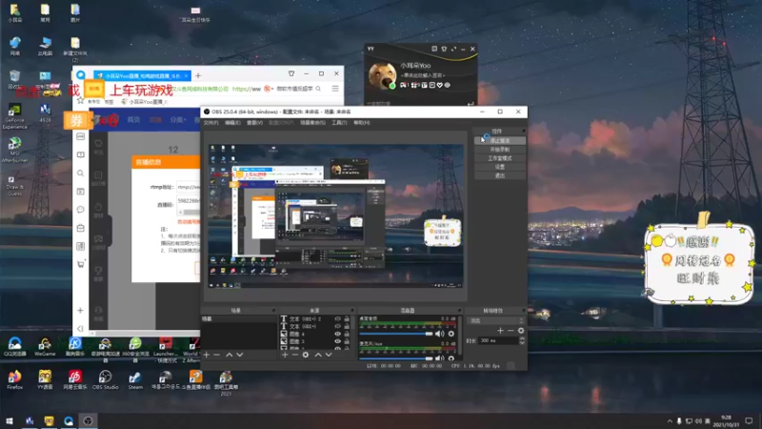Viewport: 762px width, 429px height.
Task: Click the OBS preview canvas
Action: click(x=335, y=215)
